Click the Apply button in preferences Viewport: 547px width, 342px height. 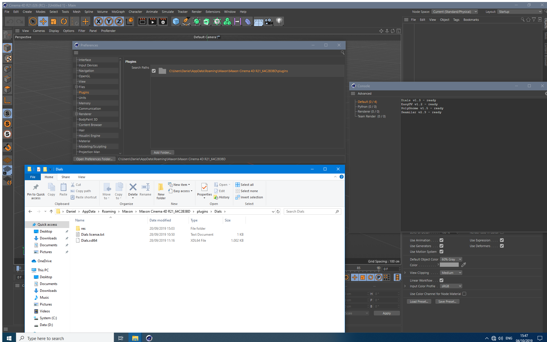[x=386, y=313]
